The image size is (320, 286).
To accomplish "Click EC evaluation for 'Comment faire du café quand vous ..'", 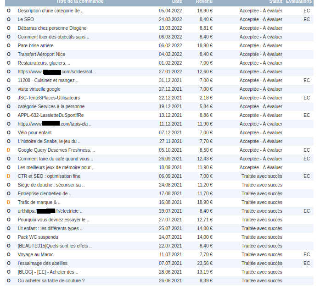I will click(307, 159).
